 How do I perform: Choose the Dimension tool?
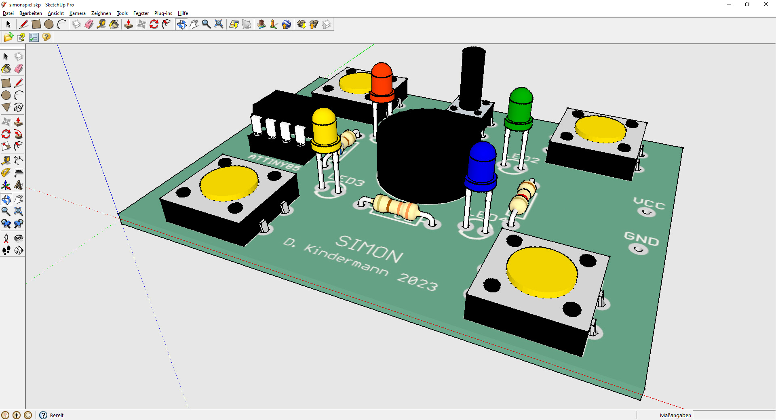tap(19, 160)
